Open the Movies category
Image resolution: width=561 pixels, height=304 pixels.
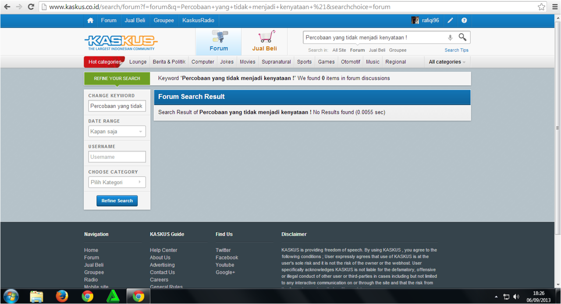click(248, 62)
